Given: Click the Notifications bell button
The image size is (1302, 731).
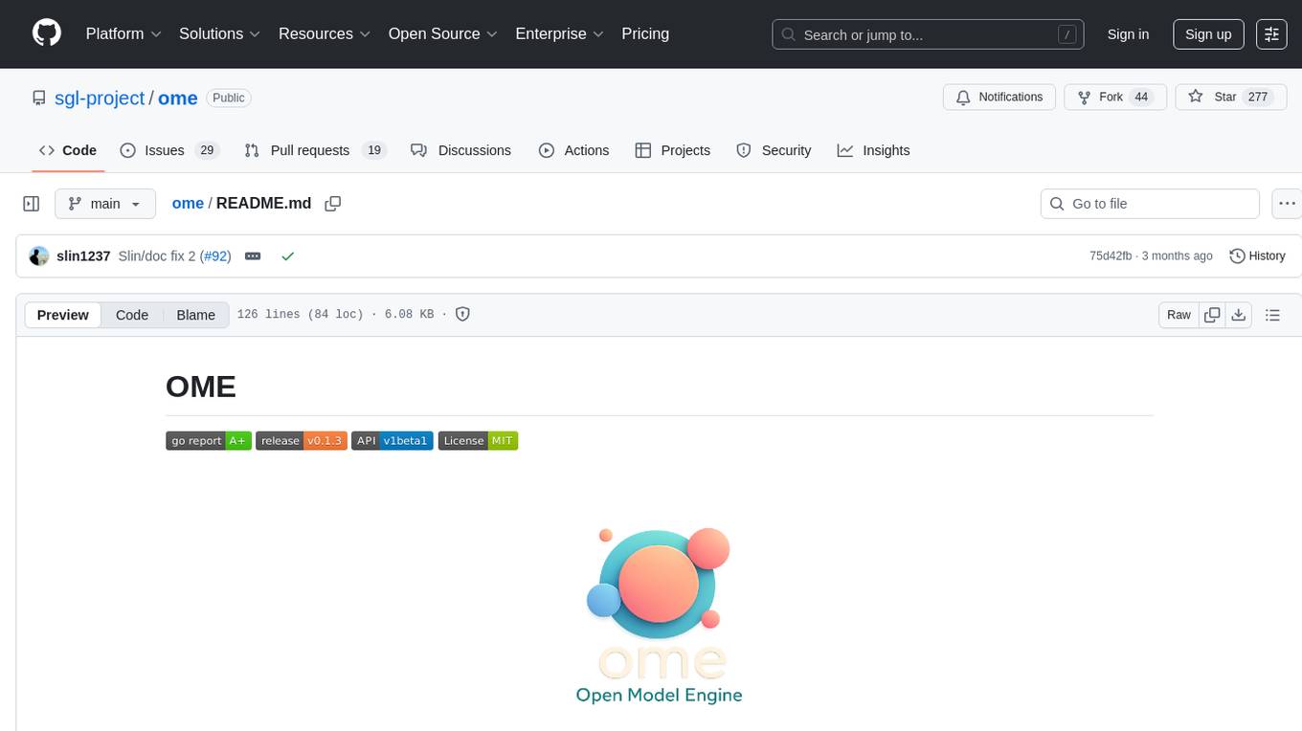Looking at the screenshot, I should [999, 98].
